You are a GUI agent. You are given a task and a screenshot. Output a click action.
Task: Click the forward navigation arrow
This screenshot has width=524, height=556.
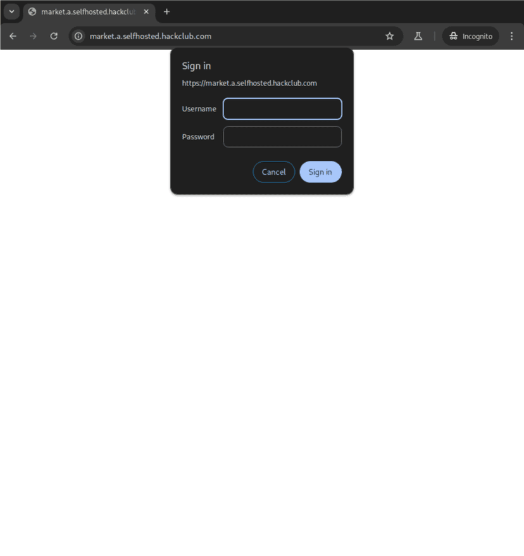(33, 36)
